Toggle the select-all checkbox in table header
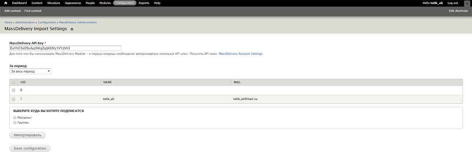 (14, 82)
